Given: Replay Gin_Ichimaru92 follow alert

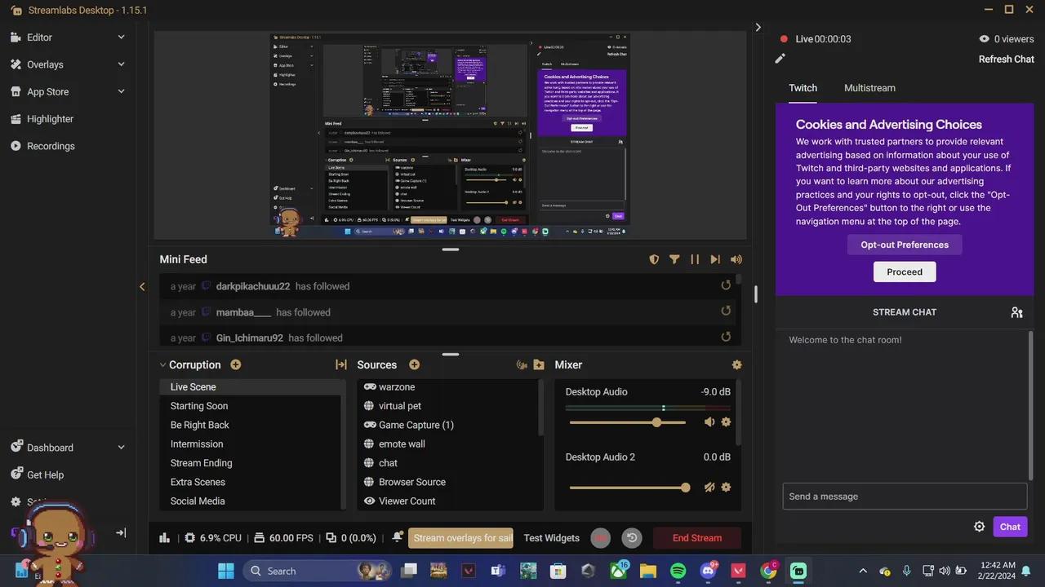Looking at the screenshot, I should pyautogui.click(x=726, y=337).
